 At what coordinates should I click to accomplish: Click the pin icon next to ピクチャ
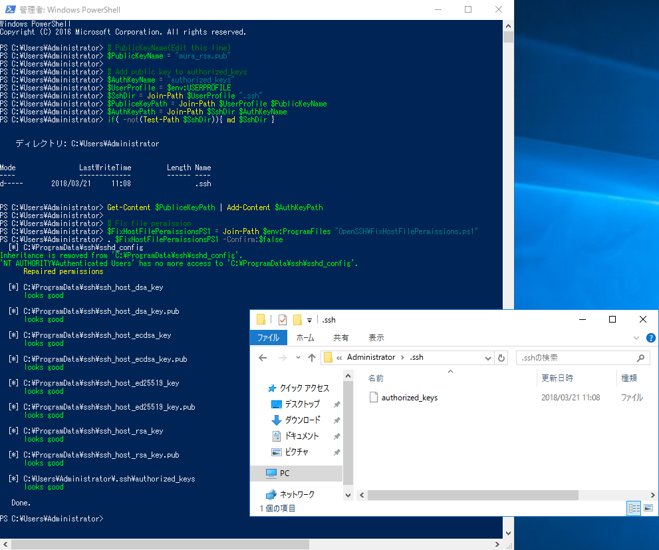(336, 452)
